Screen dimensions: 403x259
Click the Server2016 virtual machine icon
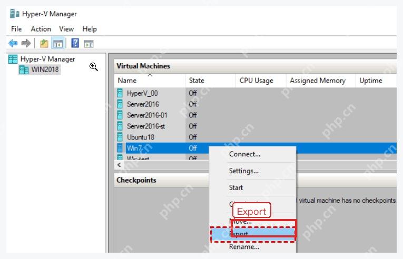tap(120, 104)
